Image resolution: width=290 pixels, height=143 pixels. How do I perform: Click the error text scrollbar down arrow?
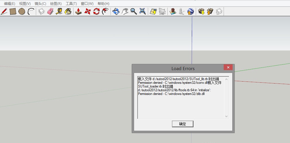coord(226,116)
